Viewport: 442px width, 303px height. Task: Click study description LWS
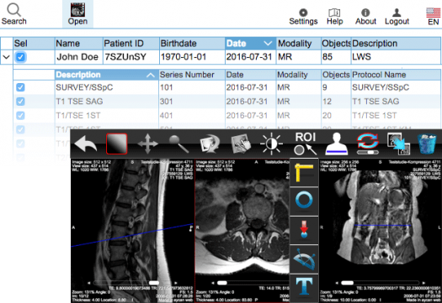361,57
